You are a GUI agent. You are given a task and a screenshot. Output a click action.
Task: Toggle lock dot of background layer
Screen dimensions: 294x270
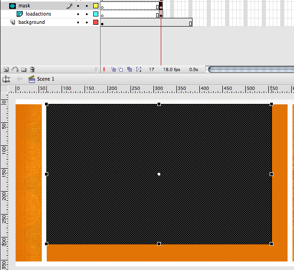(87, 22)
